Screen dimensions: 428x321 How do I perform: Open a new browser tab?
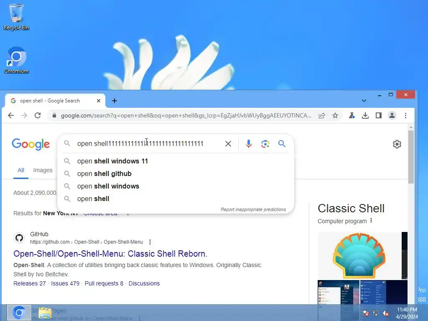[x=115, y=101]
